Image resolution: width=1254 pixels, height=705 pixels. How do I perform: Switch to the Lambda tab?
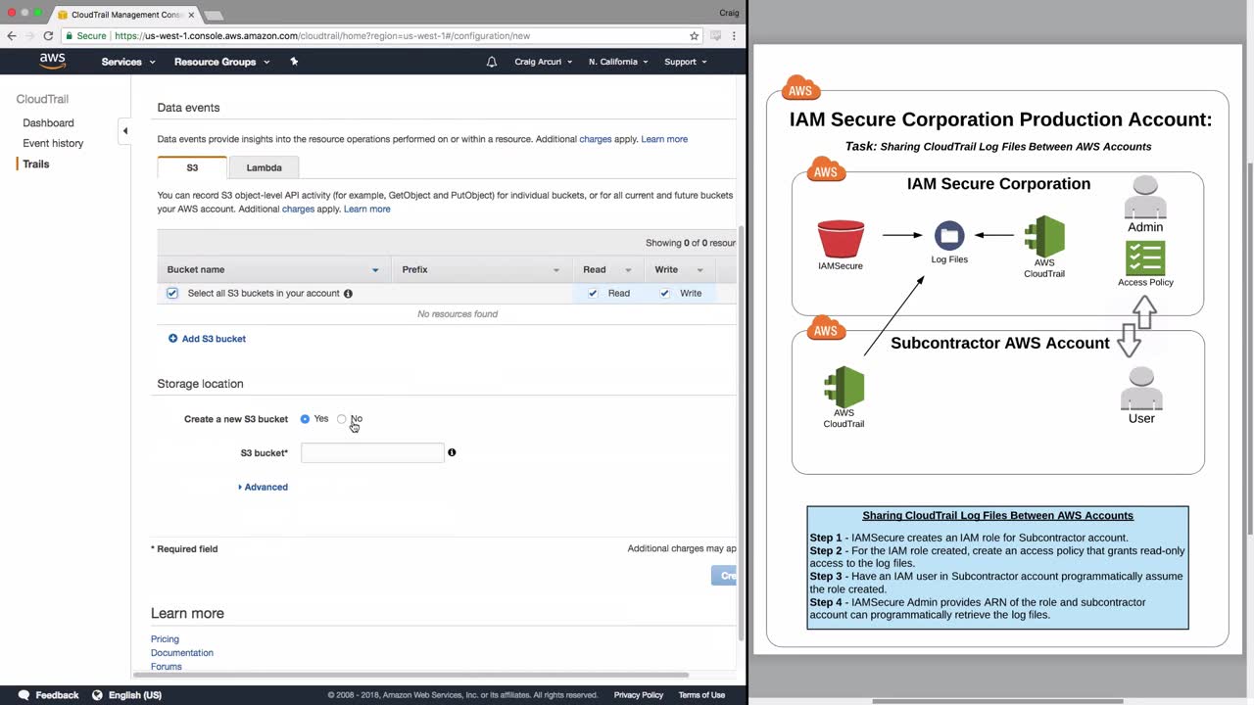pyautogui.click(x=264, y=167)
